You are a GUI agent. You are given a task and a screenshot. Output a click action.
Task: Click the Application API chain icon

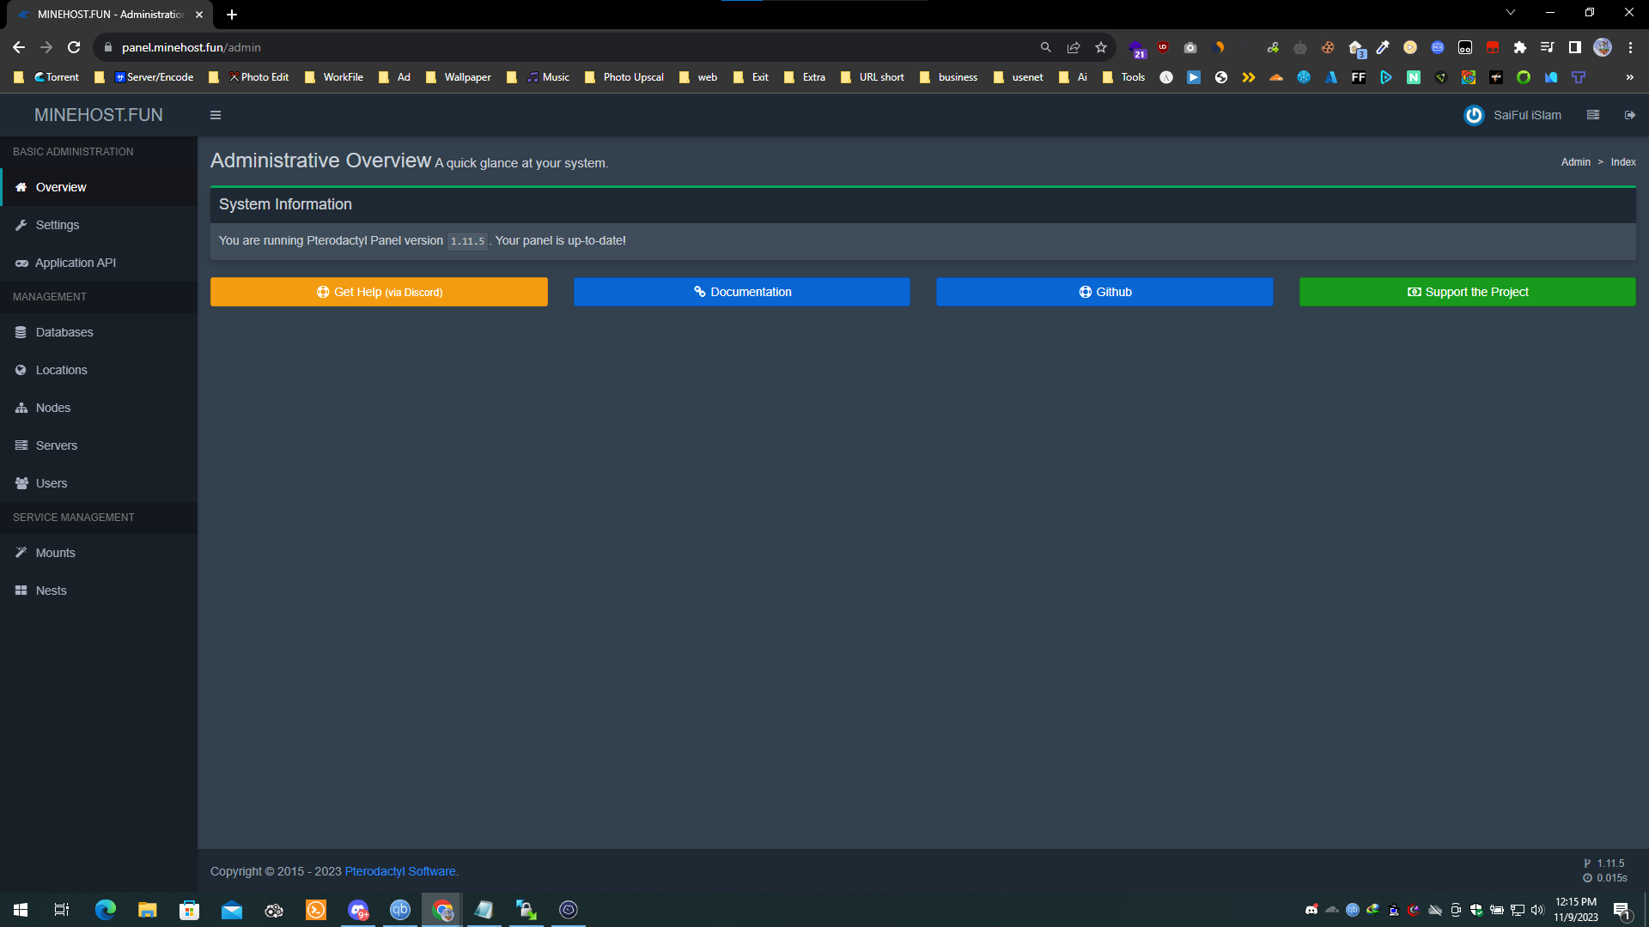coord(21,263)
